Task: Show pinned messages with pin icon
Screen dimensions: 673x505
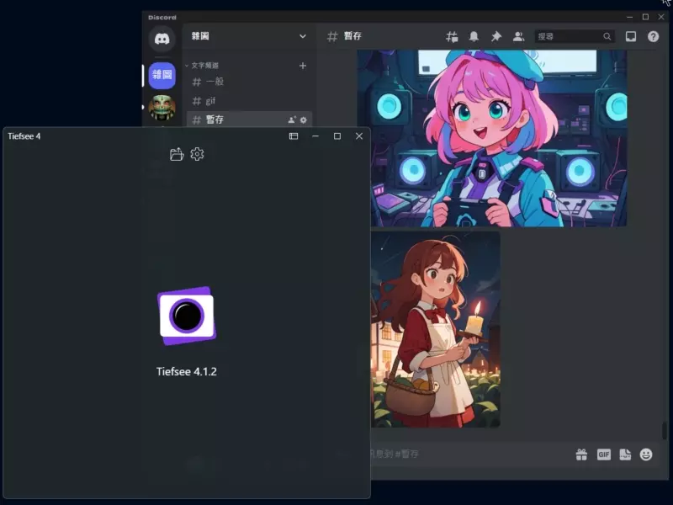Action: 496,36
